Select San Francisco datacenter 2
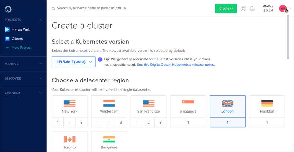294x152 pixels. pos(149,122)
